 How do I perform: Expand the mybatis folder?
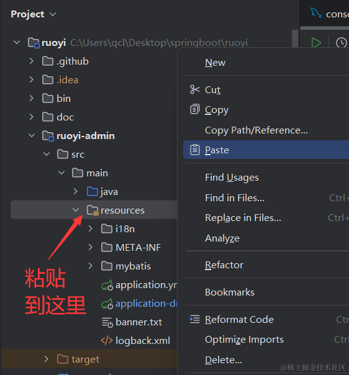click(x=90, y=266)
